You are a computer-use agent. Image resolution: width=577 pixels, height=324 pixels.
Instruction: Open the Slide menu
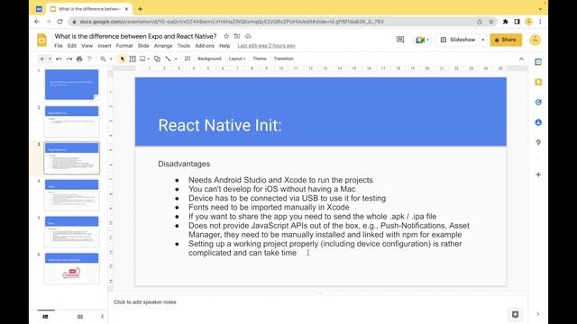coord(143,46)
